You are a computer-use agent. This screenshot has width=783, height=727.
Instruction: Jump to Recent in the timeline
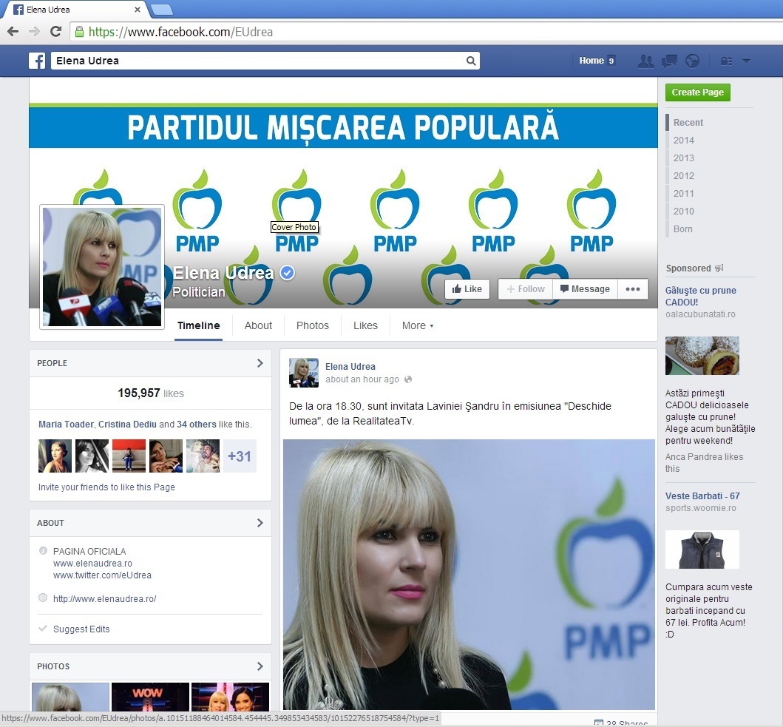coord(688,123)
